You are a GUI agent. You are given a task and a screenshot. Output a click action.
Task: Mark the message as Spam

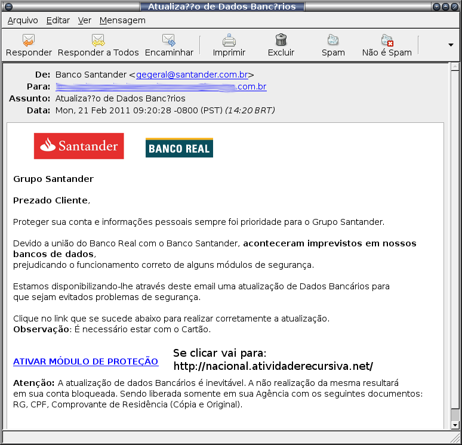[333, 40]
